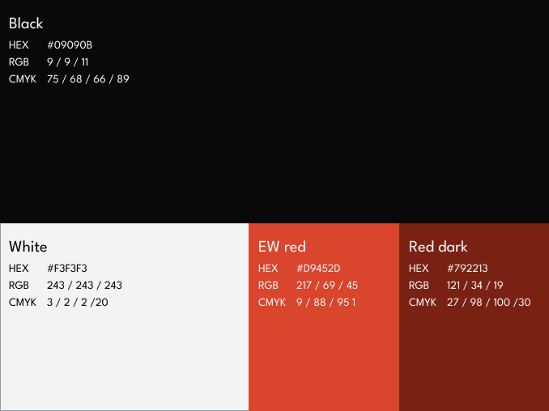Click RGB value 217 / 69 / 45
The width and height of the screenshot is (549, 411).
pyautogui.click(x=327, y=286)
